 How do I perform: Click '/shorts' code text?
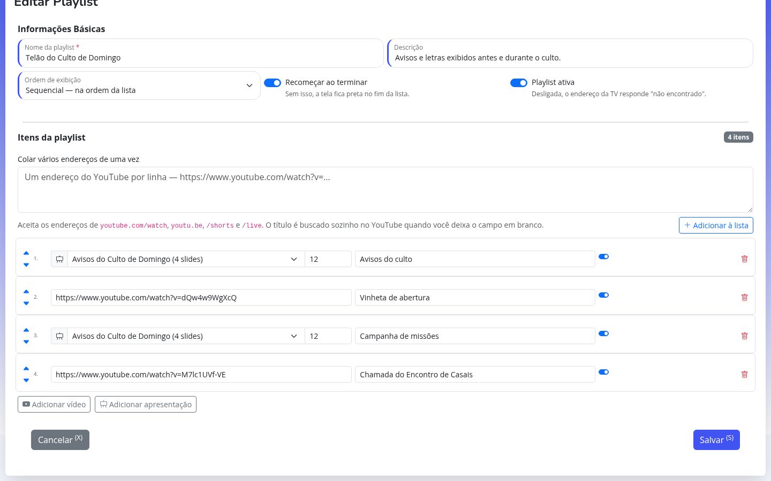(220, 226)
